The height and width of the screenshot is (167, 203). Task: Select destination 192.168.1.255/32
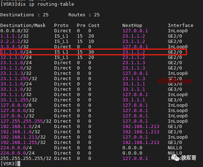coord(23,142)
